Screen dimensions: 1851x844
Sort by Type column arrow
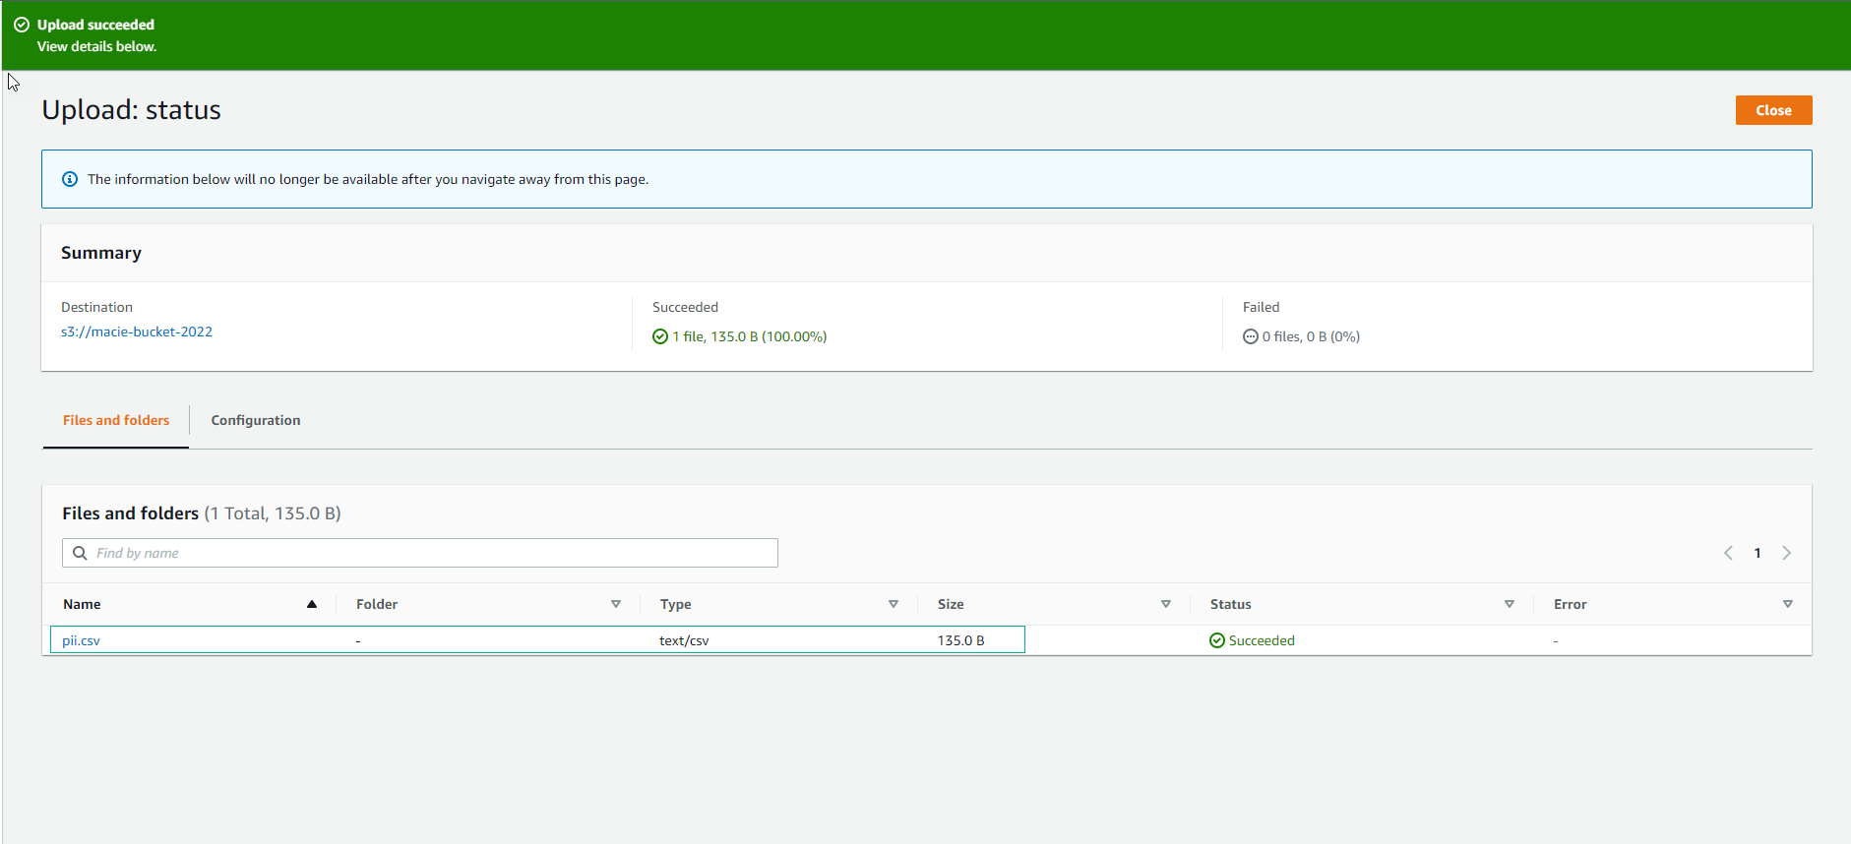(894, 604)
